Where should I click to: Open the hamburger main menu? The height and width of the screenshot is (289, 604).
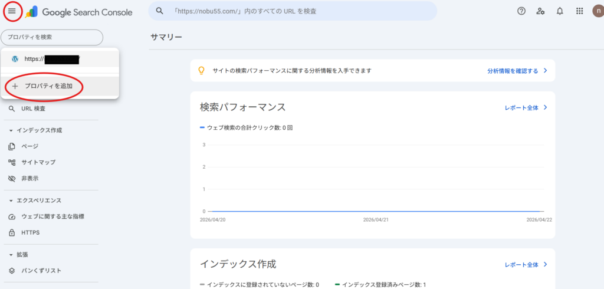click(x=12, y=11)
